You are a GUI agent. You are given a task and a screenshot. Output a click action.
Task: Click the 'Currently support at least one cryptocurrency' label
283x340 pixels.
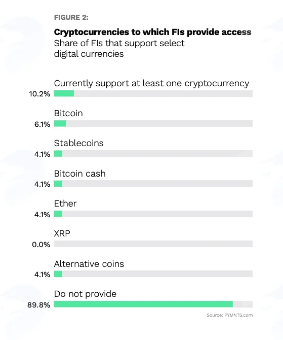[x=151, y=84]
